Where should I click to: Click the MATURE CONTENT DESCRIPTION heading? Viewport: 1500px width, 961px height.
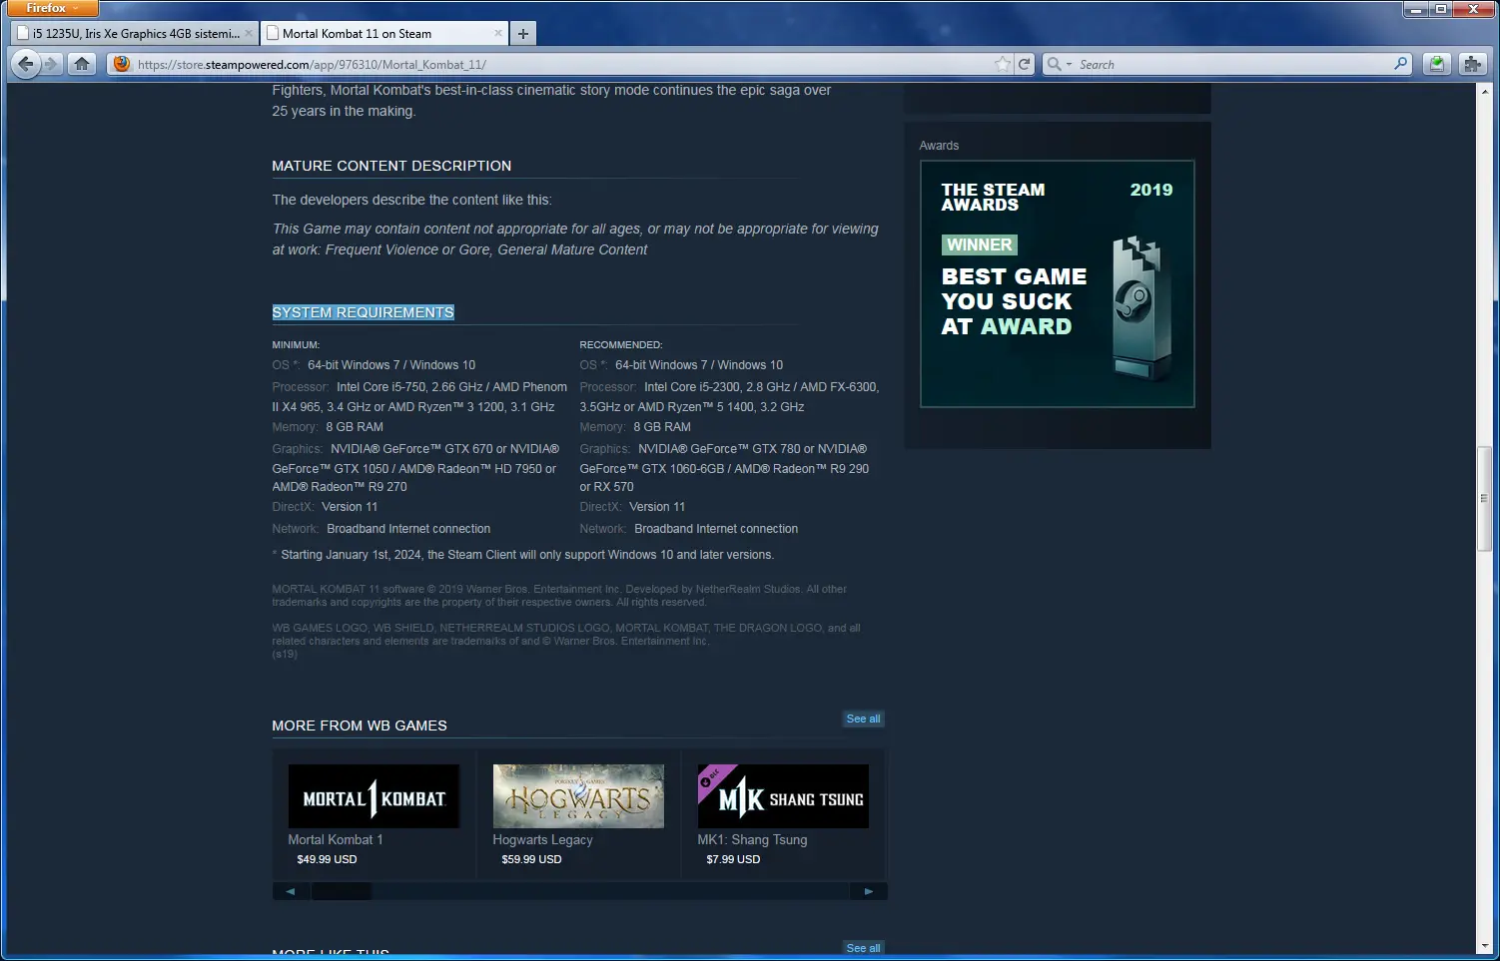click(x=391, y=166)
